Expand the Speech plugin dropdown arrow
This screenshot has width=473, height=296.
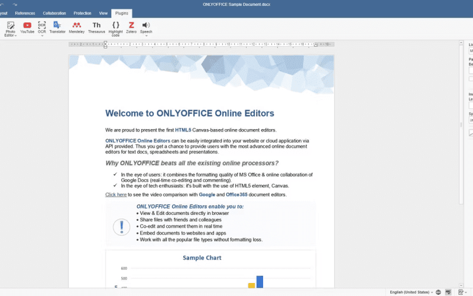click(x=146, y=36)
